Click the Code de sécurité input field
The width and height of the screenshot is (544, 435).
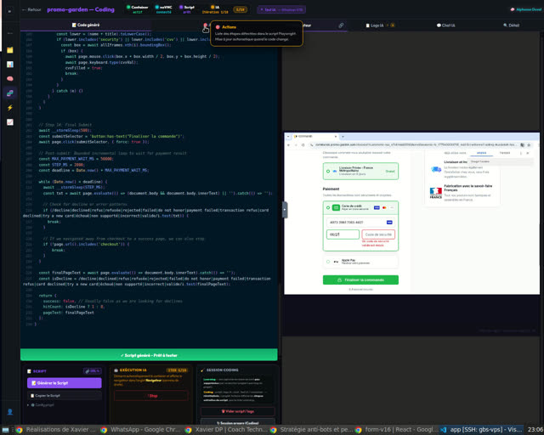tap(378, 234)
